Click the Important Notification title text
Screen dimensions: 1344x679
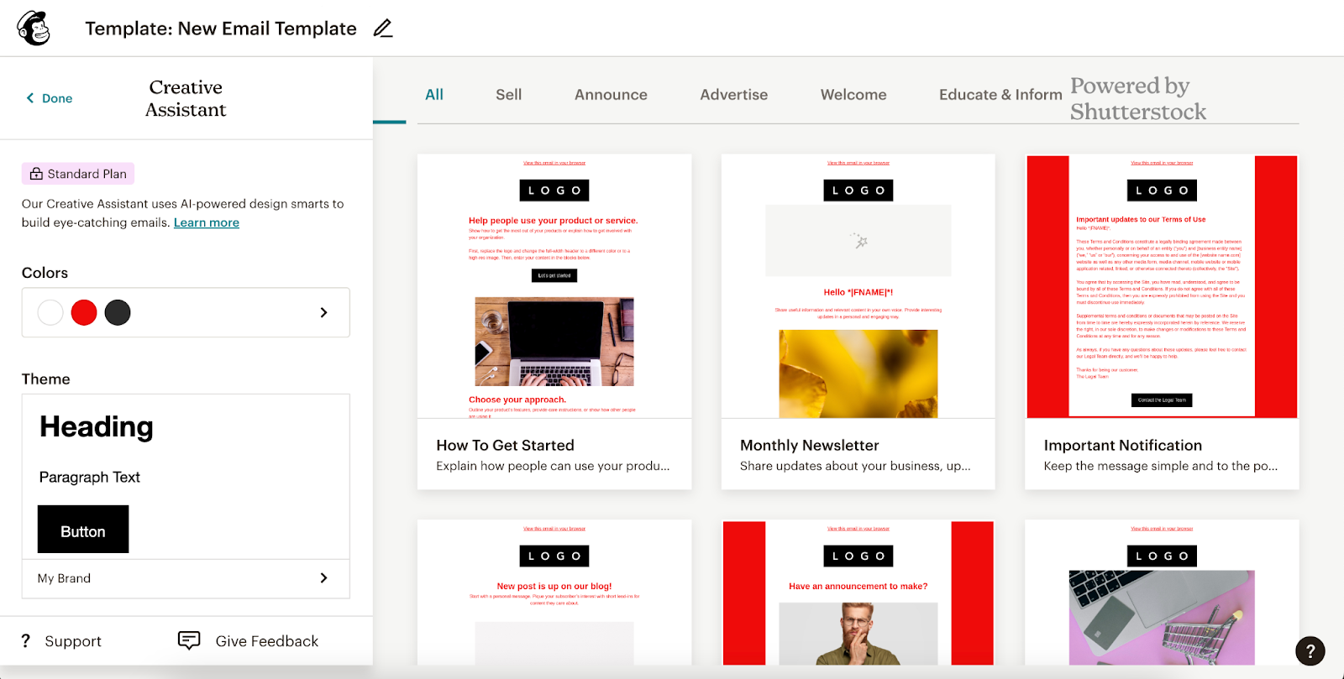[x=1123, y=446]
